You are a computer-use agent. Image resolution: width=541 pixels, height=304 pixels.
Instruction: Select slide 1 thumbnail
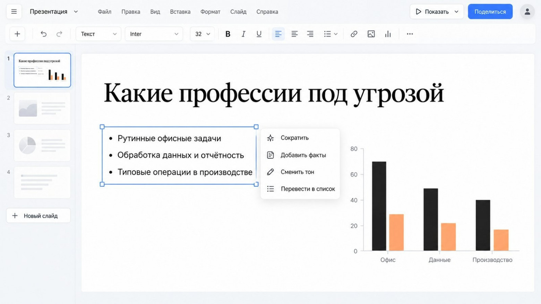click(x=42, y=70)
